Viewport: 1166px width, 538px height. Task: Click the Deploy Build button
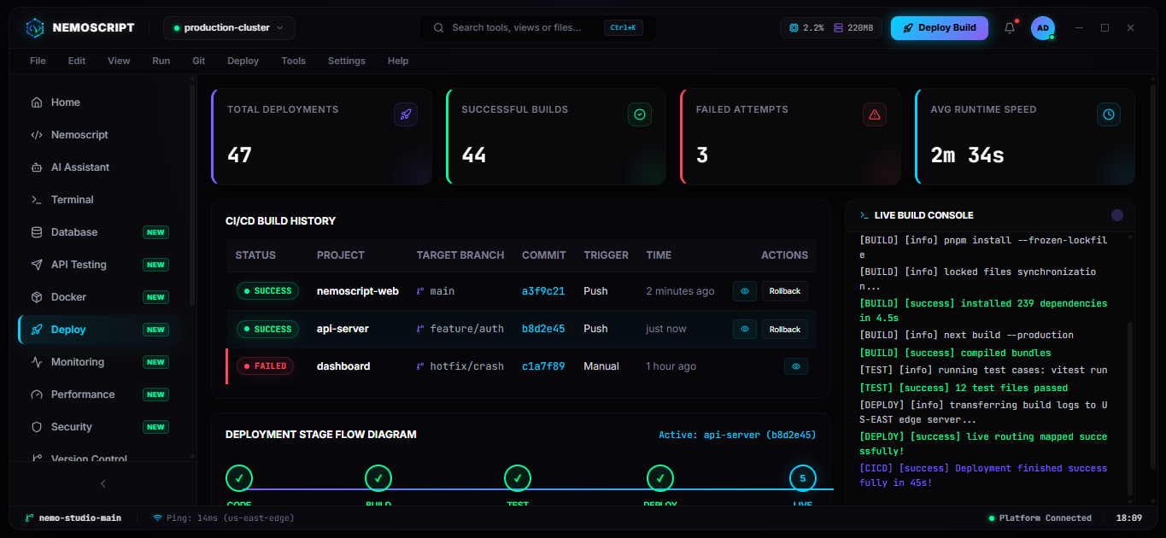click(940, 28)
